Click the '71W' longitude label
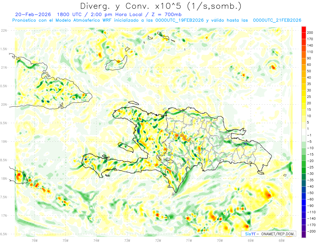The width and height of the screenshot is (316, 244). [189, 240]
